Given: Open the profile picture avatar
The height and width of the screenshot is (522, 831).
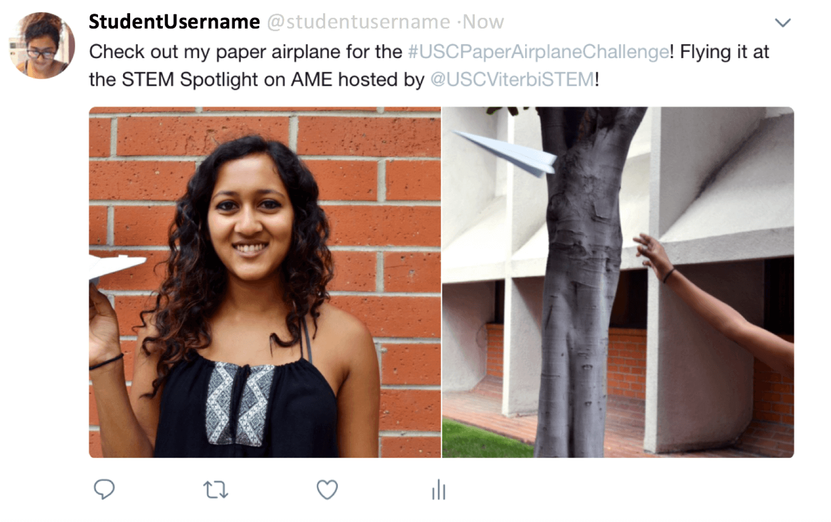Looking at the screenshot, I should point(42,45).
